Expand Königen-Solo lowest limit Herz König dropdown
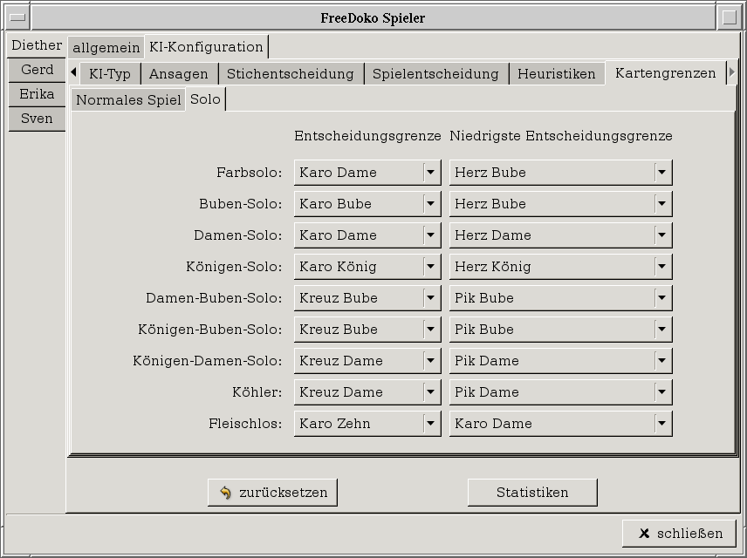 coord(560,267)
